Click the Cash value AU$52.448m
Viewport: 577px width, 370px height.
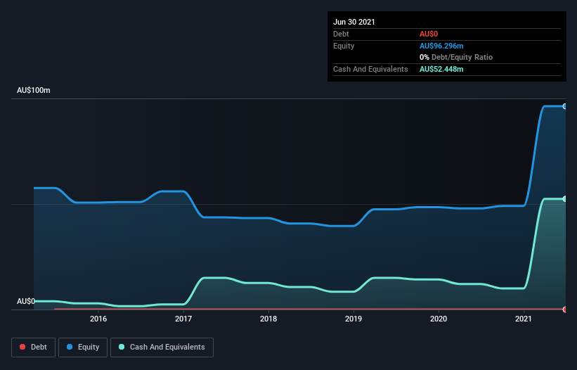tap(441, 69)
